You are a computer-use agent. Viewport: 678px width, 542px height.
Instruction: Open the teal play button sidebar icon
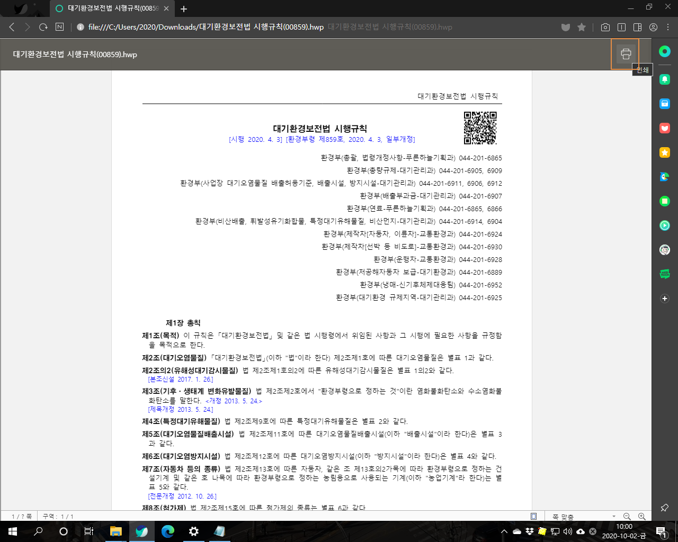pyautogui.click(x=665, y=225)
